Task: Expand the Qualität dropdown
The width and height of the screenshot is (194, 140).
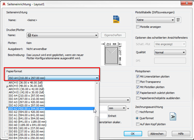Action: [170, 52]
